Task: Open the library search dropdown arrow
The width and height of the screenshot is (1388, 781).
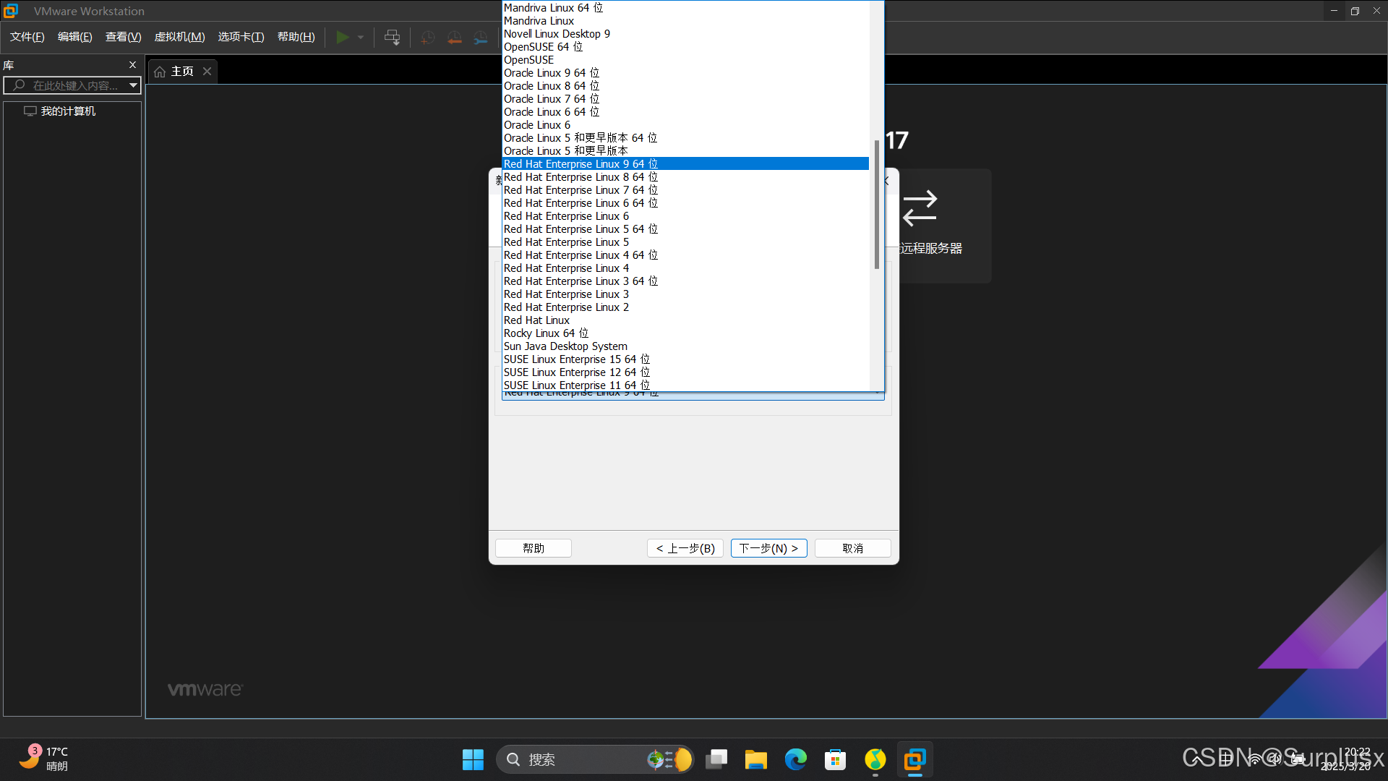Action: [x=133, y=85]
